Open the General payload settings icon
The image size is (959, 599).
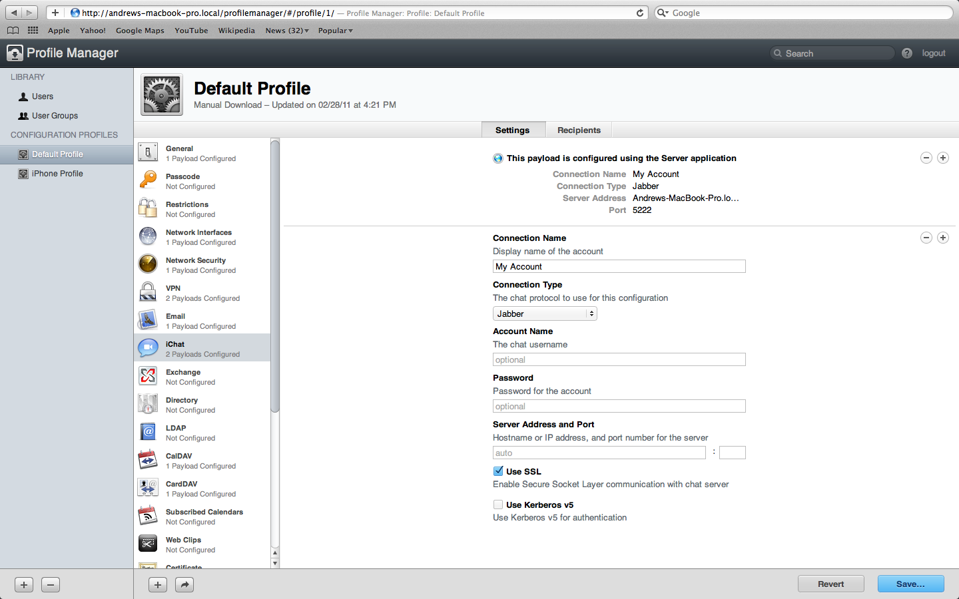(148, 152)
